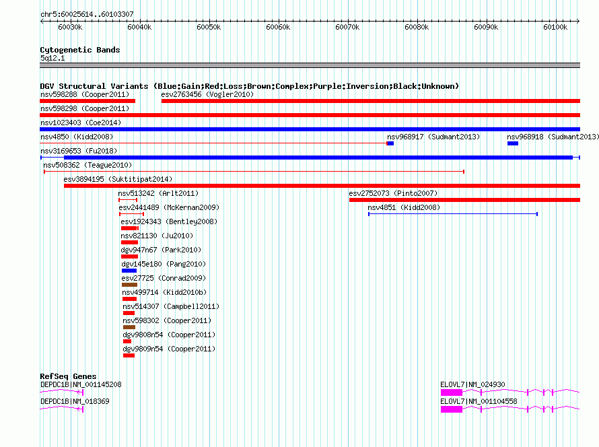Select the dgv9808n54 (Cooper2011) label
This screenshot has width=599, height=447.
(169, 335)
